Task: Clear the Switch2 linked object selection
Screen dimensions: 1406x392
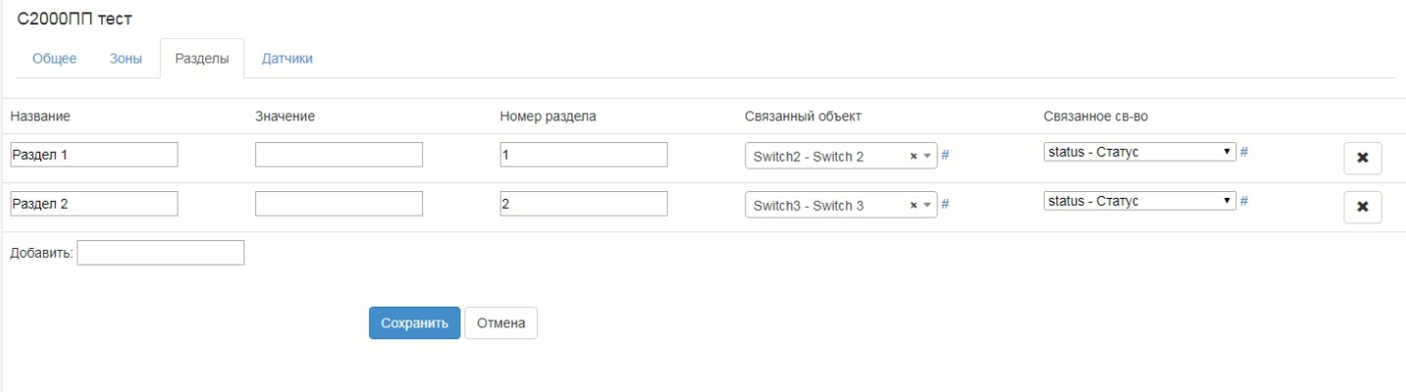Action: [913, 156]
